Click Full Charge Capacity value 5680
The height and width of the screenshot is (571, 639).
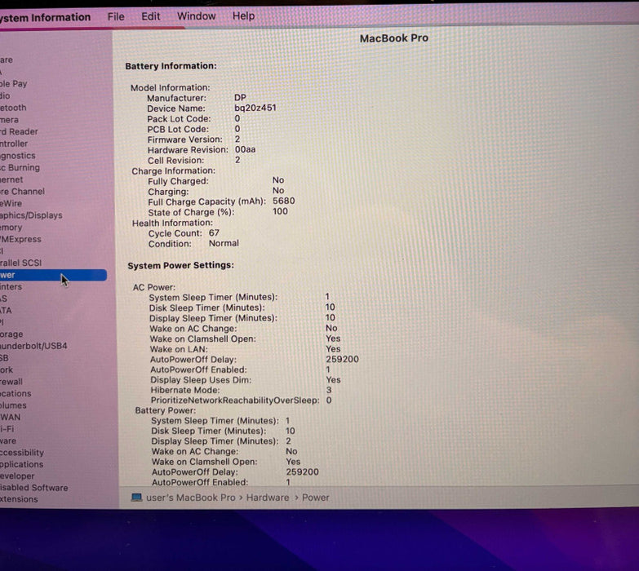pyautogui.click(x=284, y=201)
